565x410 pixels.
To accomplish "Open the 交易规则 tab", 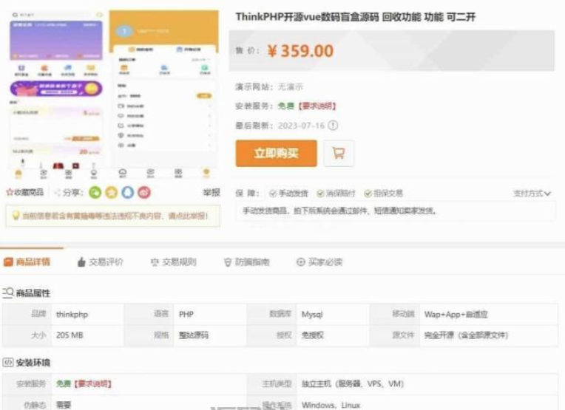I will click(174, 262).
